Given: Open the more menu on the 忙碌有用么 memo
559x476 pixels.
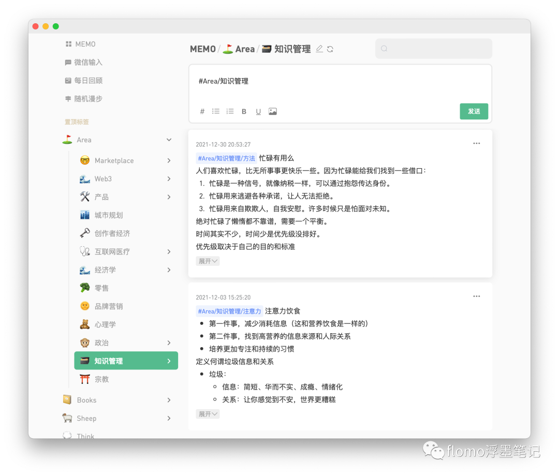Looking at the screenshot, I should coord(477,143).
